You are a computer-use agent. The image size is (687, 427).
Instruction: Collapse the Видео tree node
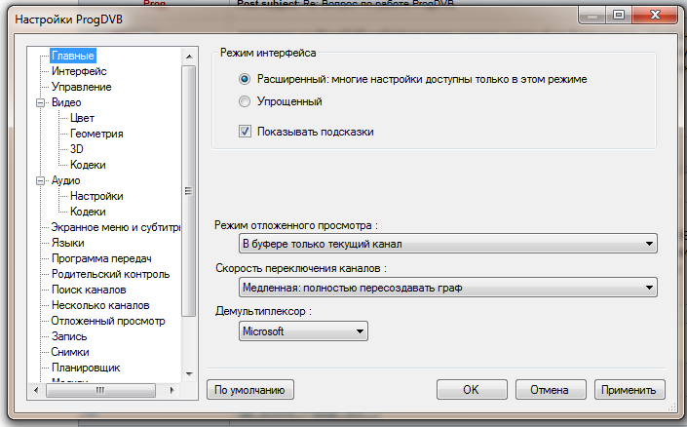(x=41, y=102)
